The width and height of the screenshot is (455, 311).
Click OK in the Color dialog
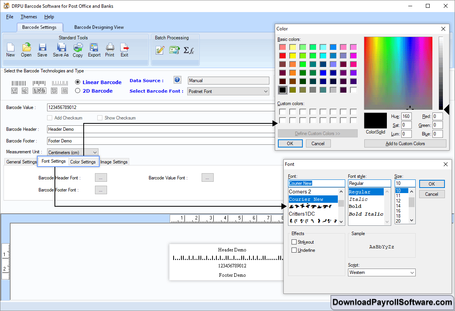pos(290,144)
